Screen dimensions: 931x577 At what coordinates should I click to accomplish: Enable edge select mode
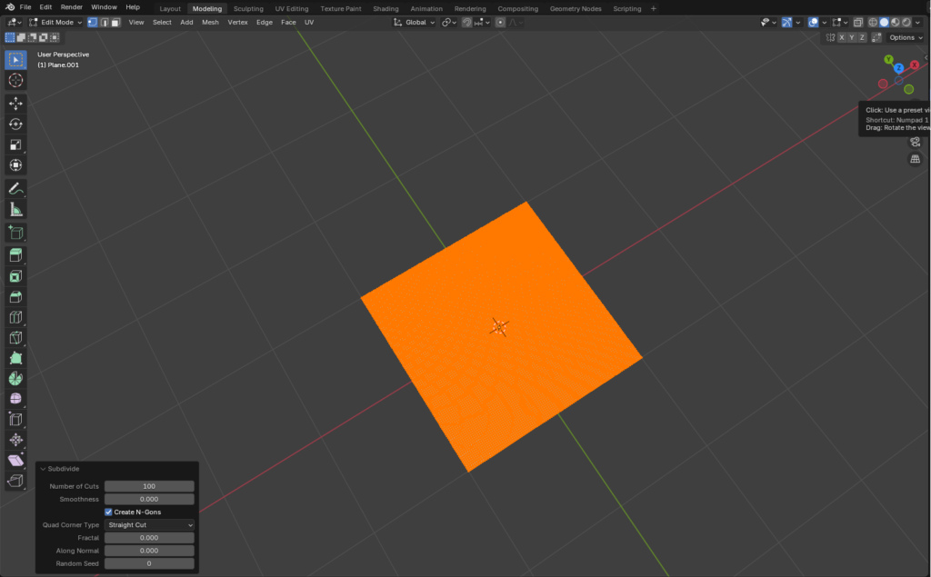[x=105, y=22]
